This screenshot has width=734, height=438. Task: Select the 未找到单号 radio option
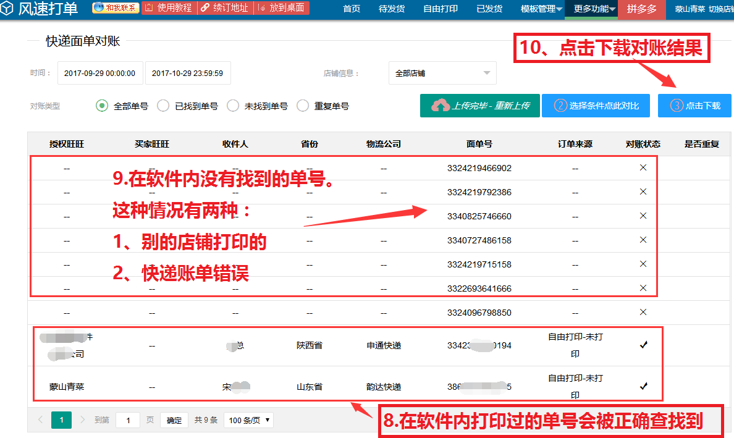233,106
